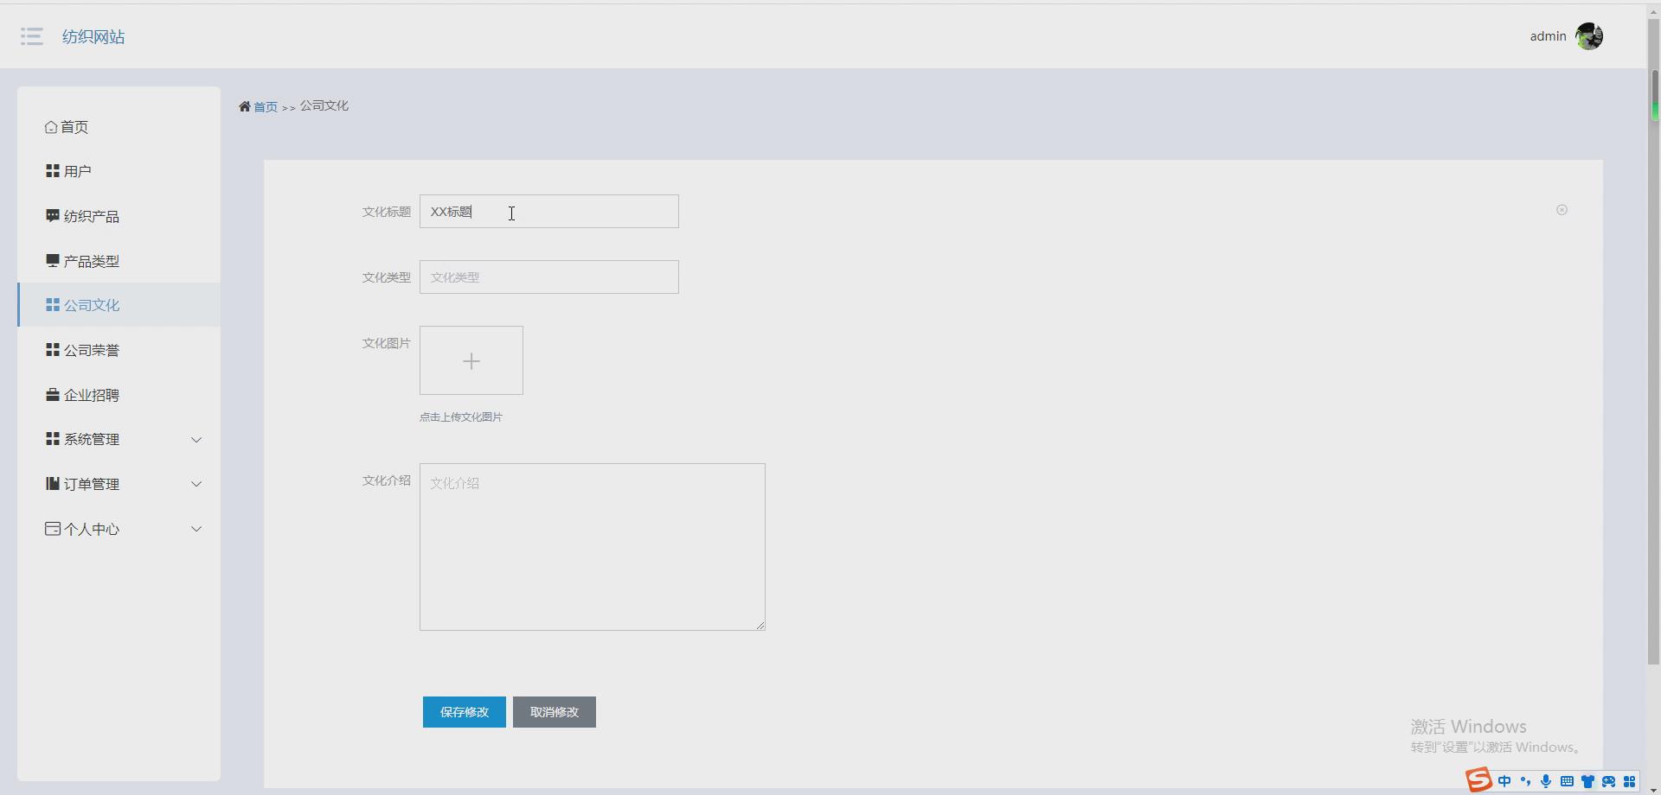The height and width of the screenshot is (795, 1661).
Task: Click the 取消修改 button
Action: tap(555, 712)
